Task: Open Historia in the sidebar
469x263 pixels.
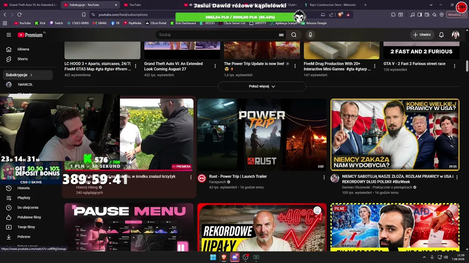Action: tap(28, 188)
